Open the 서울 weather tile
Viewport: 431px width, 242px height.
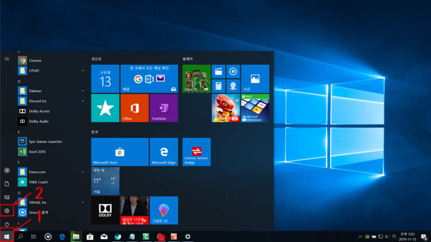[x=105, y=181]
